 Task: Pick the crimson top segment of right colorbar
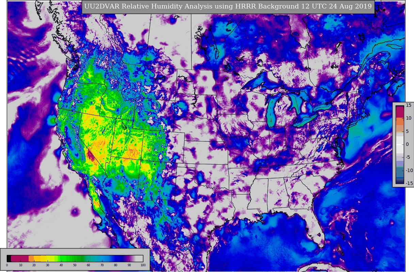tap(400, 112)
